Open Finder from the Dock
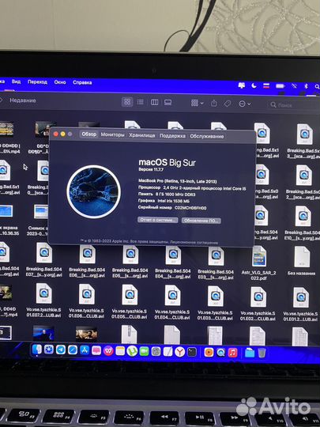Screen dimensions: 320x427 [x=36, y=350]
